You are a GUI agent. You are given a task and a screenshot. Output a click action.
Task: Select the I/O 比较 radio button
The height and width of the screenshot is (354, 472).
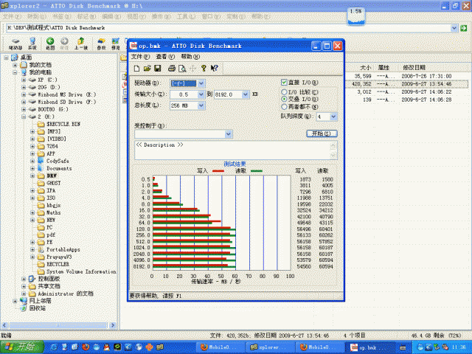285,91
